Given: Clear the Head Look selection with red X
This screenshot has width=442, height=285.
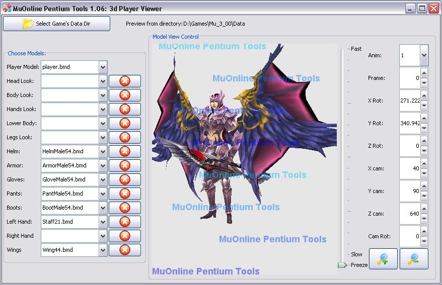Looking at the screenshot, I should click(x=124, y=81).
